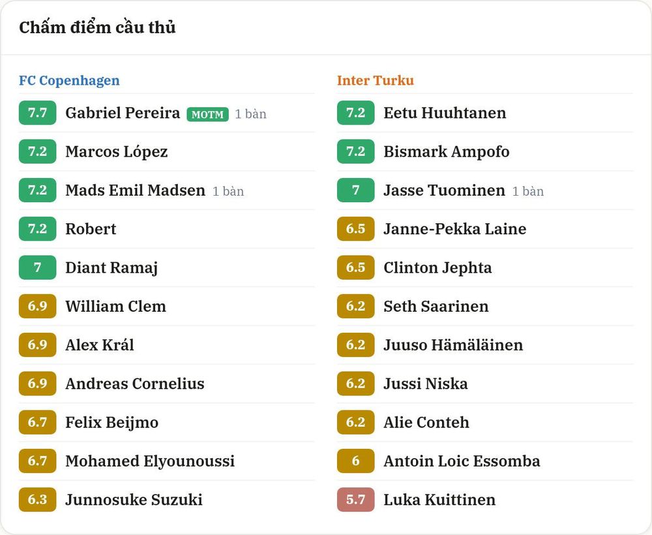Open Eetu Huuhtanen's player entry
Screen dimensions: 652x535
click(445, 113)
